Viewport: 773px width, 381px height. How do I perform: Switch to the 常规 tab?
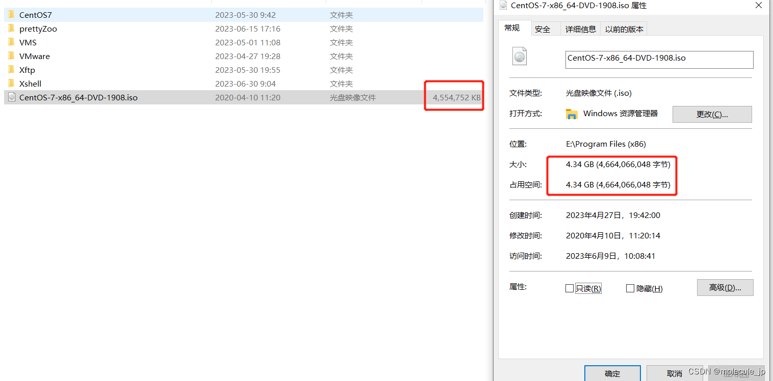point(514,28)
